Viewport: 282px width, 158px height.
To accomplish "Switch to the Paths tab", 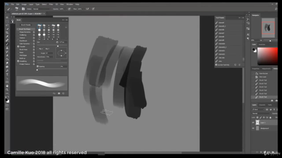I will click(270, 105).
